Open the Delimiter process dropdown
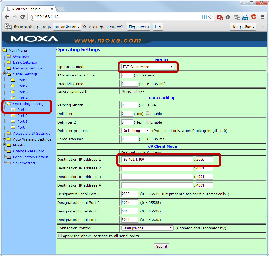Viewport: 269px width, 256px height. (x=136, y=131)
